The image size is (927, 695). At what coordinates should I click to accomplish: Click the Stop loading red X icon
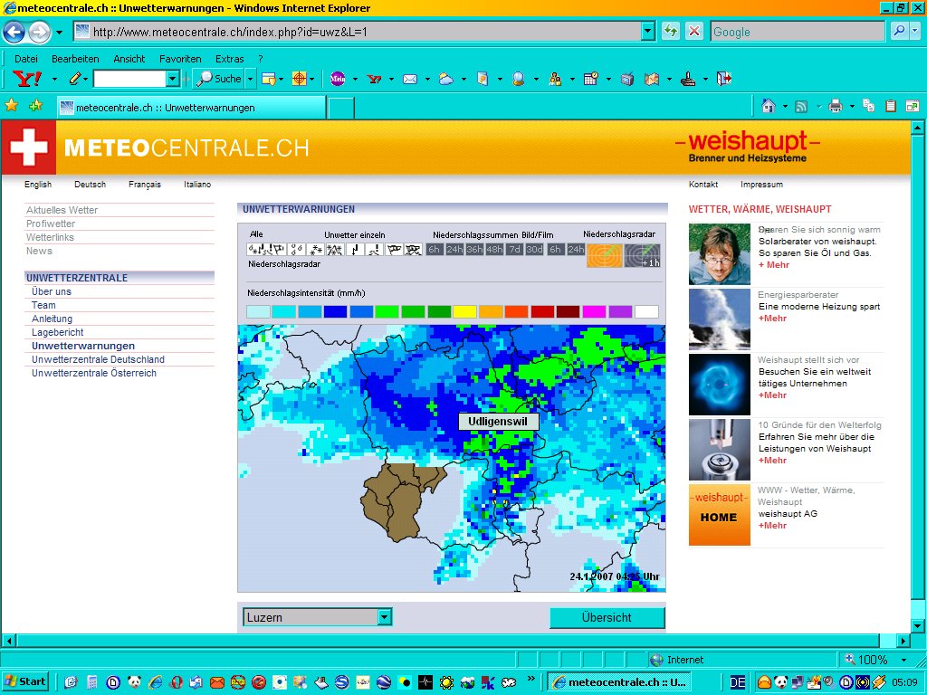click(x=694, y=32)
